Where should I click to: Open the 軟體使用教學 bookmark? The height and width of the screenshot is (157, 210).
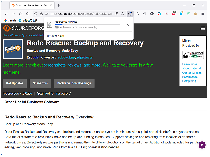pyautogui.click(x=28, y=21)
